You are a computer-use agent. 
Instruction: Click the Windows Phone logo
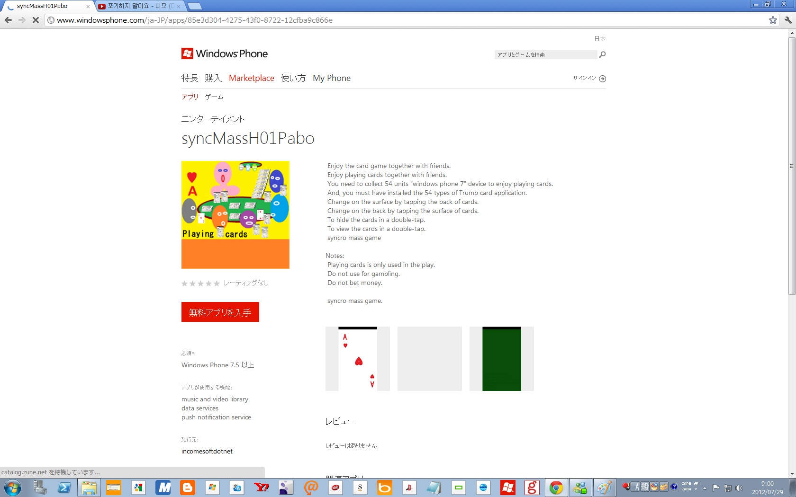point(225,53)
